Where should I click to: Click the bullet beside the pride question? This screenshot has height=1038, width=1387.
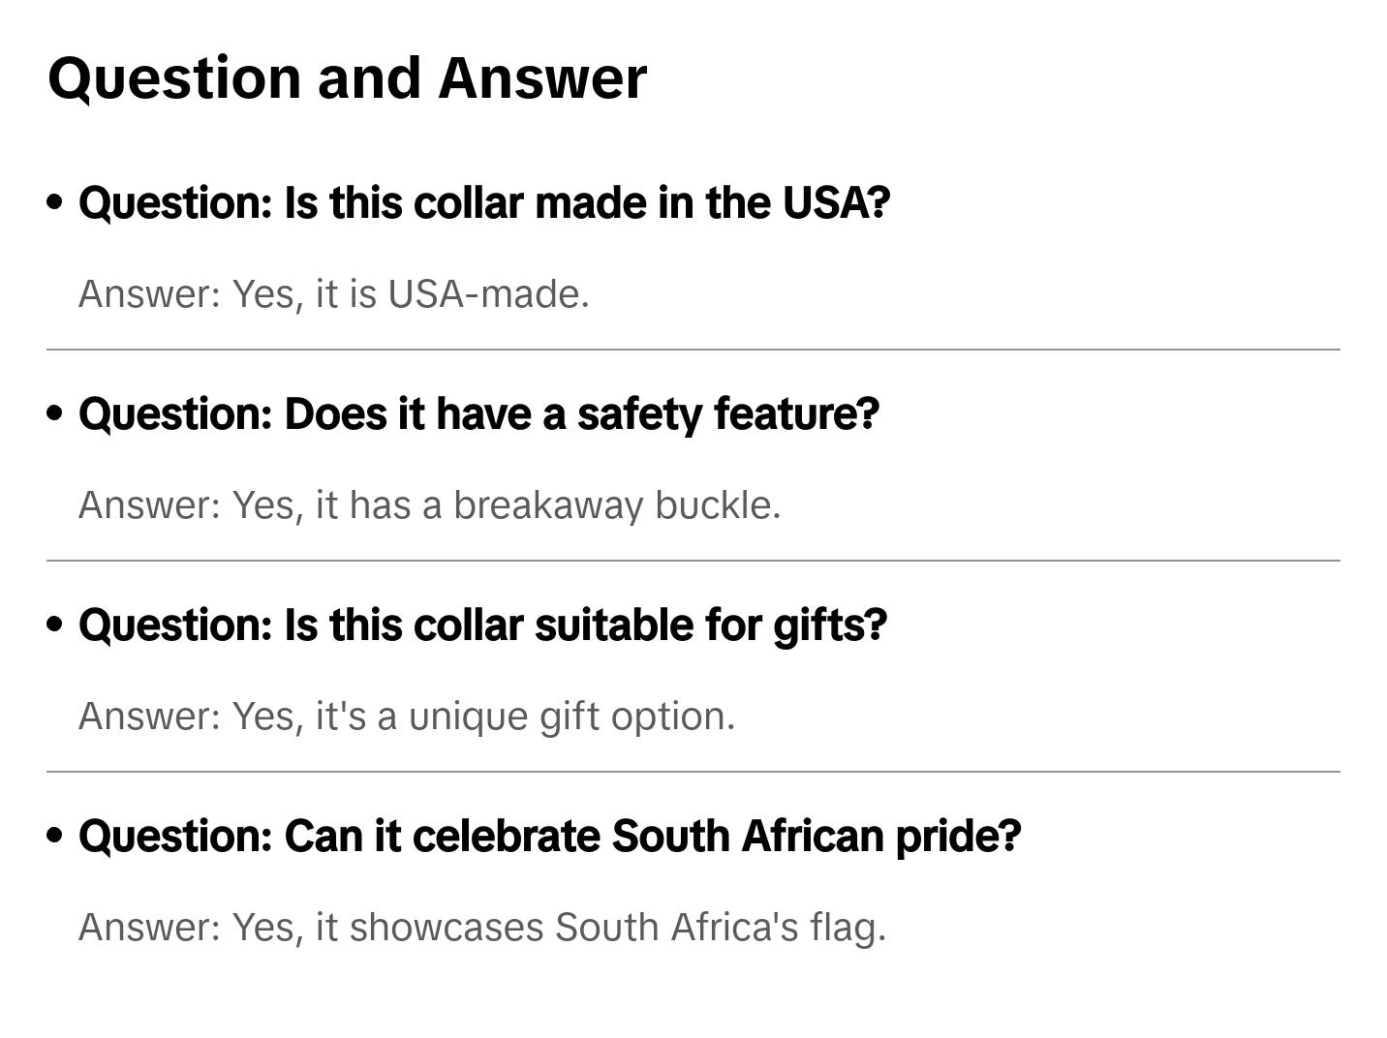click(x=55, y=836)
